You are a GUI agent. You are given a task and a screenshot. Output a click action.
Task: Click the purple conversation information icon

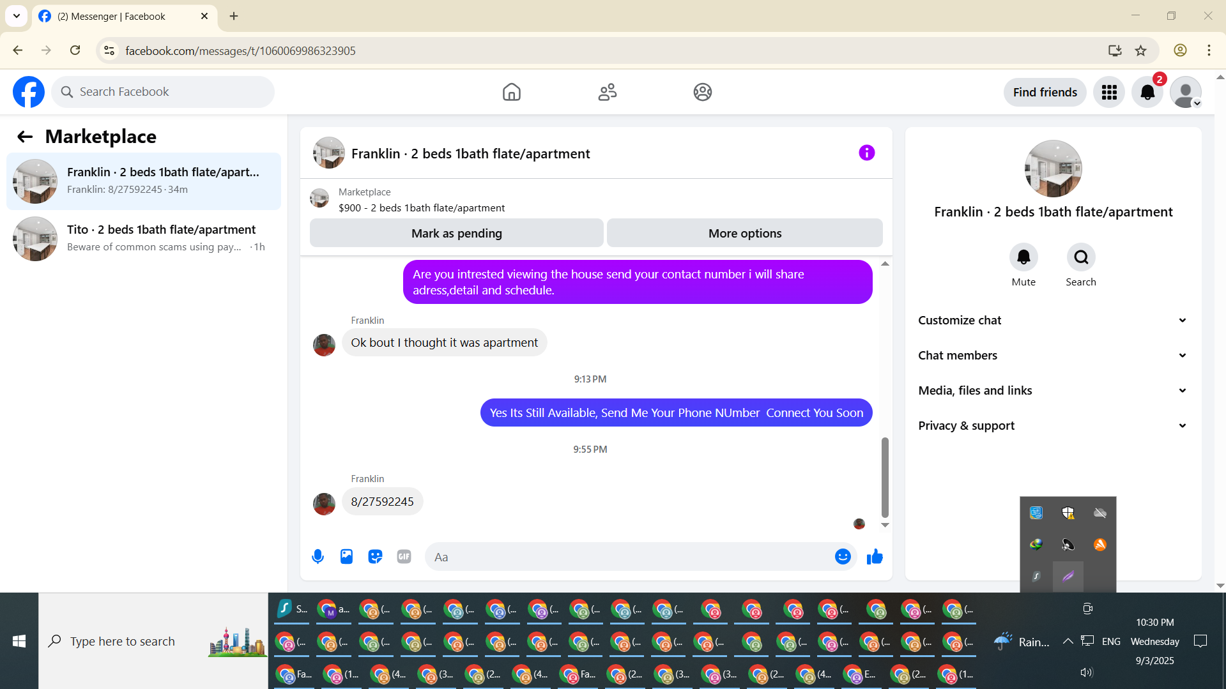[x=866, y=153]
